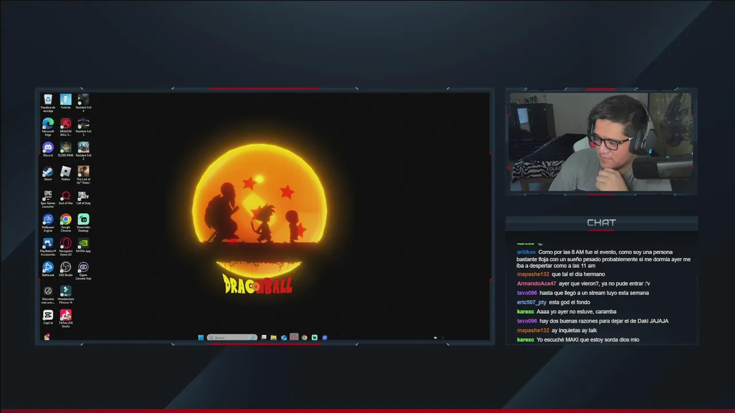This screenshot has width=735, height=413.
Task: Open the Dragon Ball game shortcut icon
Action: pyautogui.click(x=65, y=127)
